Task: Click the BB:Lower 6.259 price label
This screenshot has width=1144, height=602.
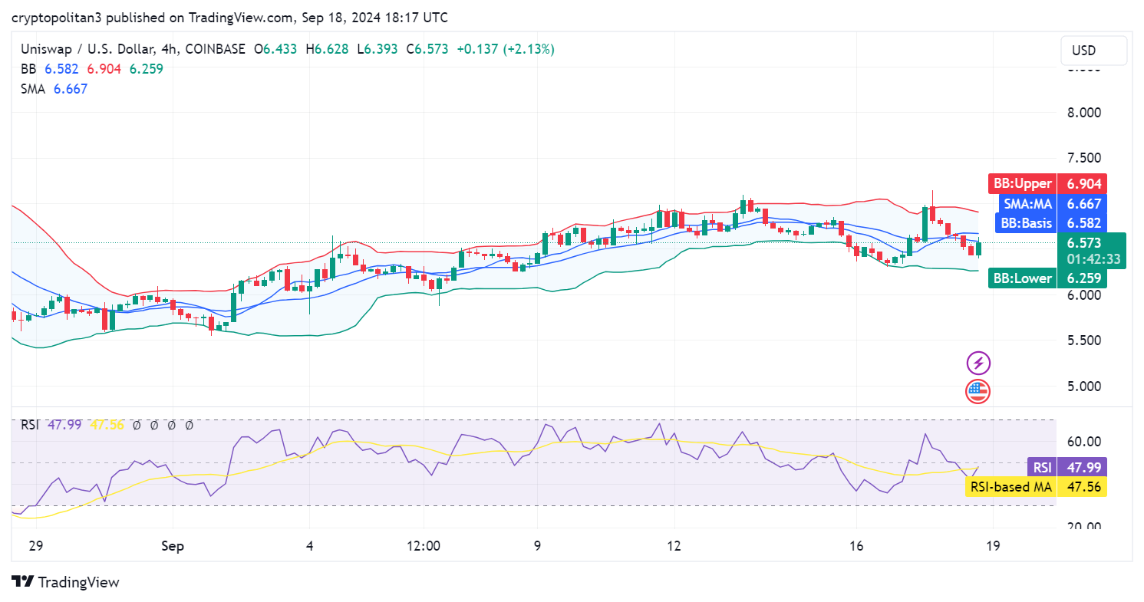Action: click(1046, 278)
